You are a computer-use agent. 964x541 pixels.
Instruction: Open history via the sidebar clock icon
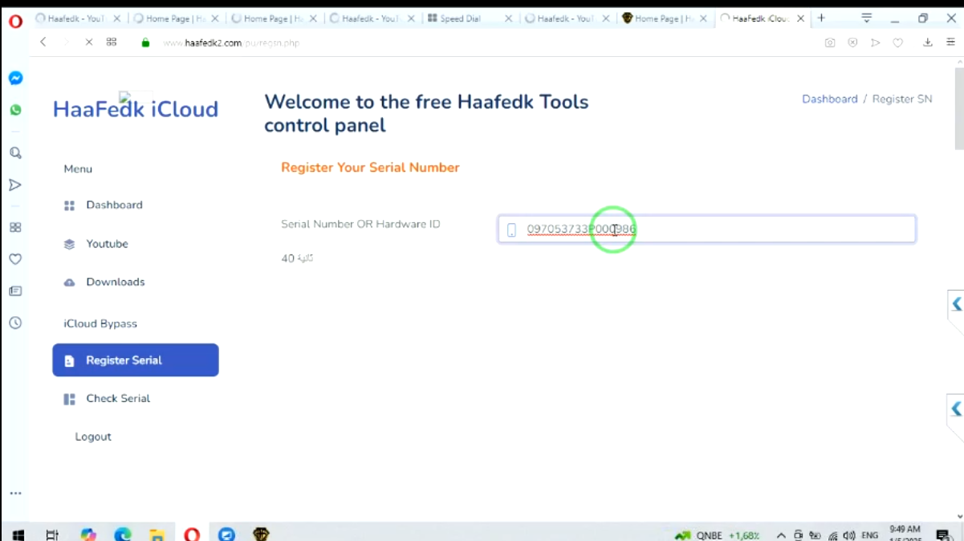coord(15,323)
